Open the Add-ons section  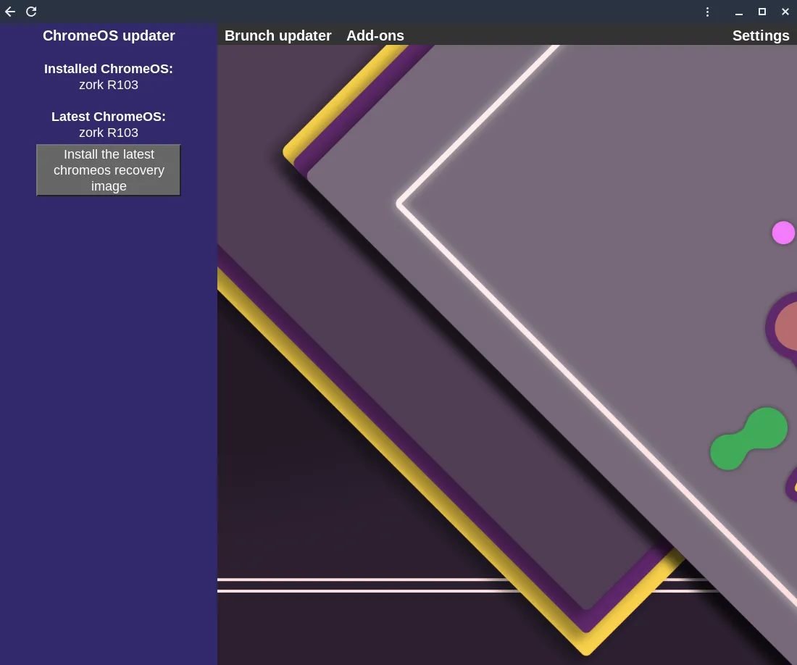point(375,35)
